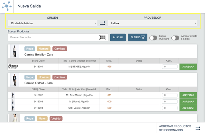Image resolution: width=205 pixels, height=133 pixels.
Task: Click AGREGAR for SKU 3413002
Action: pos(188,95)
